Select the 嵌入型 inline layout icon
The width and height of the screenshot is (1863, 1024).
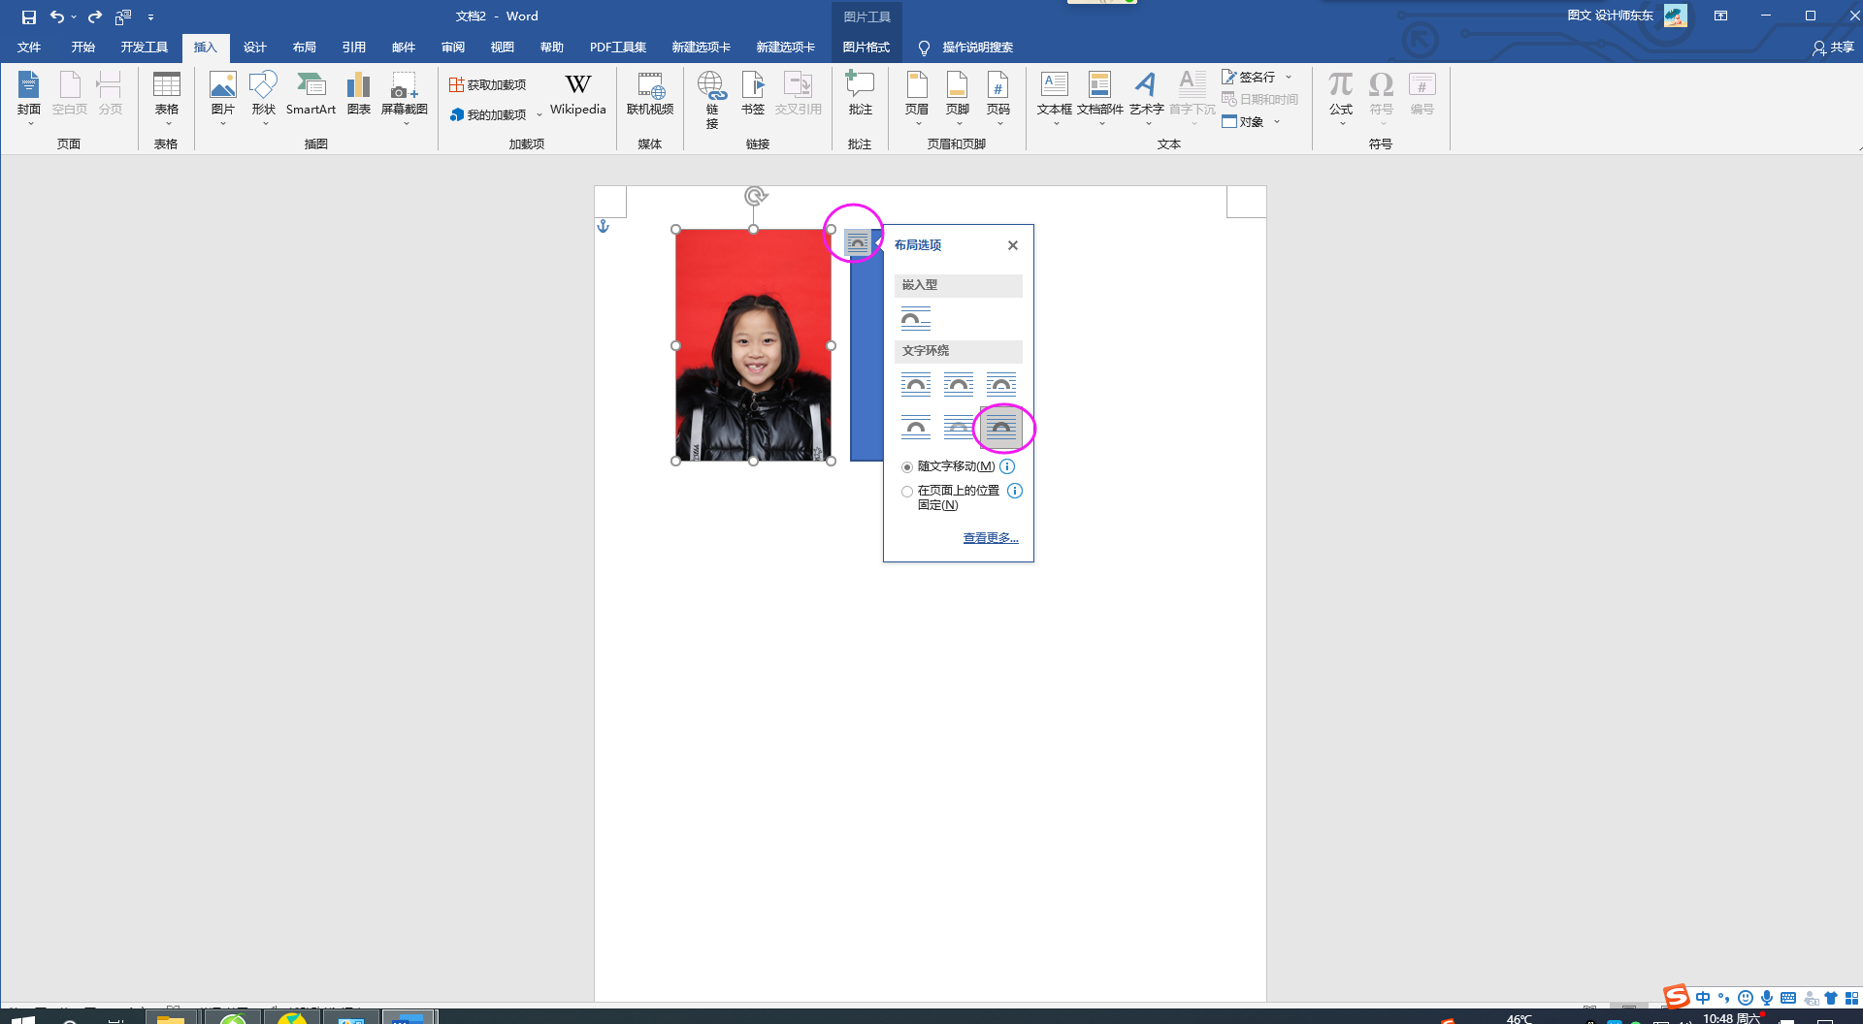915,318
